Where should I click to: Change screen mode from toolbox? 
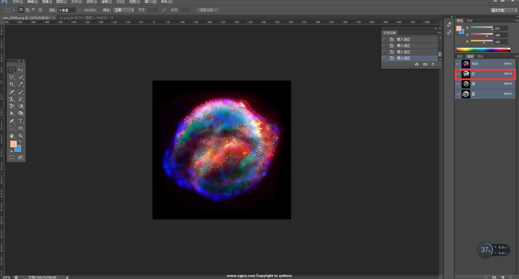coord(21,157)
